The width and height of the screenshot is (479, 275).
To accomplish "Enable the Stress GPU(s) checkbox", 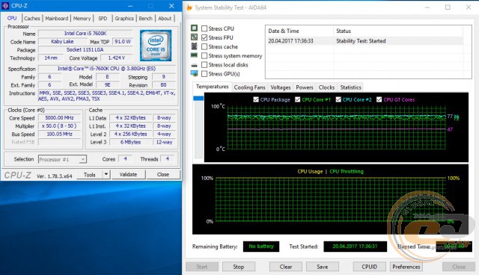I will [x=204, y=74].
